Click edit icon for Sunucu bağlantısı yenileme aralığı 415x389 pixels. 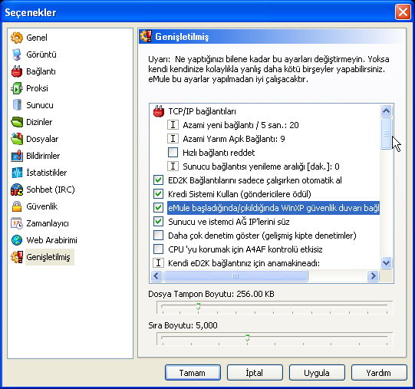[x=173, y=166]
